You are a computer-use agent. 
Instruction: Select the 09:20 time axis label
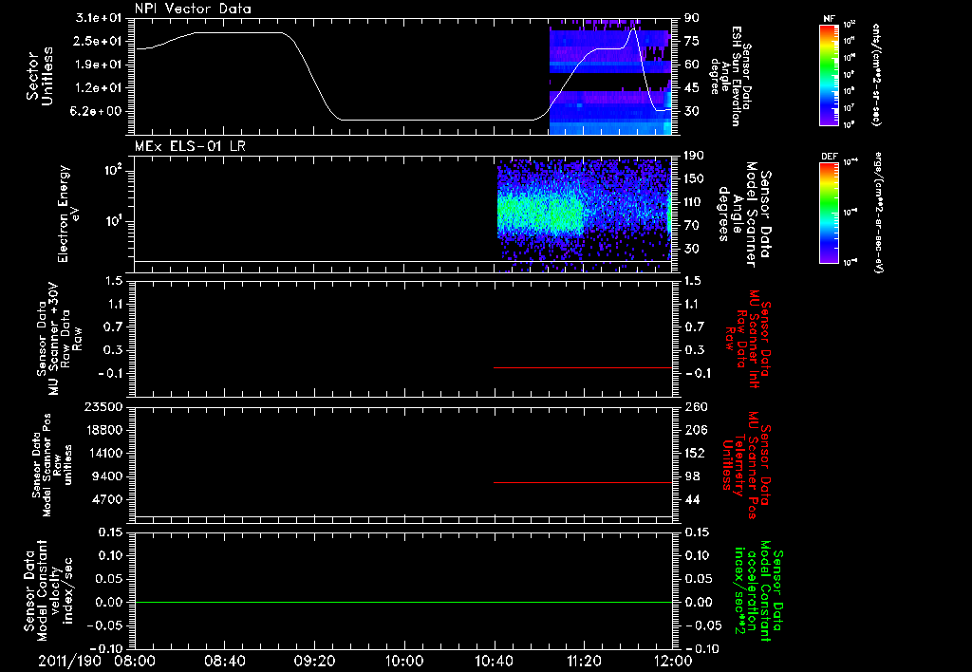314,661
